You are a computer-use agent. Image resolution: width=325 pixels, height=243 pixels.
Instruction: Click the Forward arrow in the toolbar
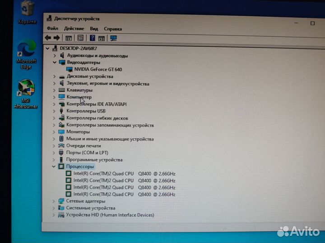[56, 38]
